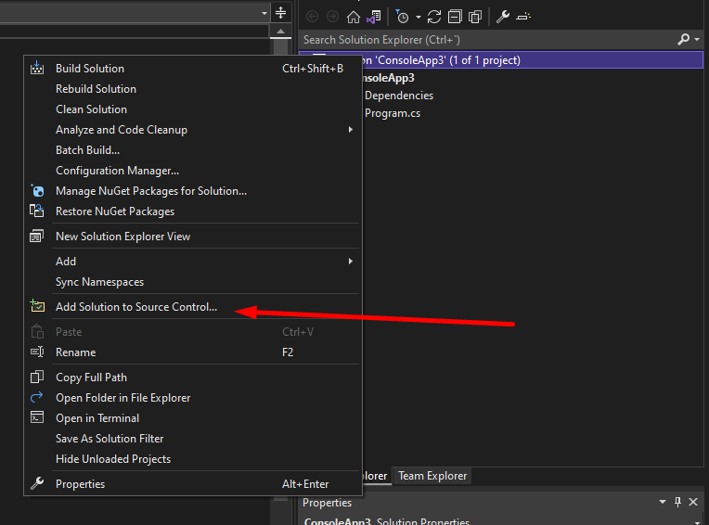Viewport: 709px width, 525px height.
Task: Click the Collapse All icon
Action: pyautogui.click(x=454, y=17)
